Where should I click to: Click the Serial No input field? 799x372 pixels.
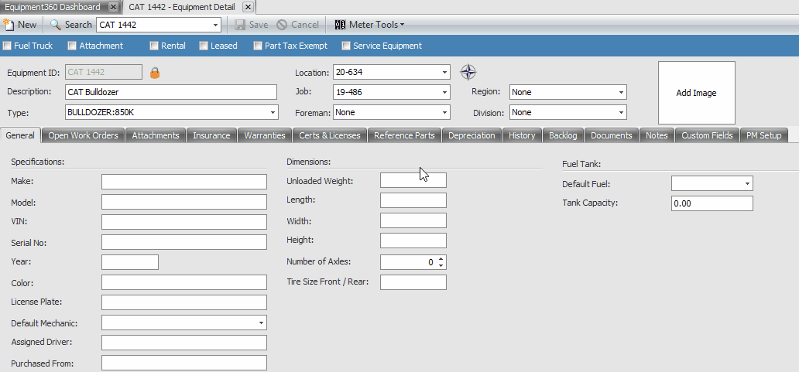tap(184, 242)
